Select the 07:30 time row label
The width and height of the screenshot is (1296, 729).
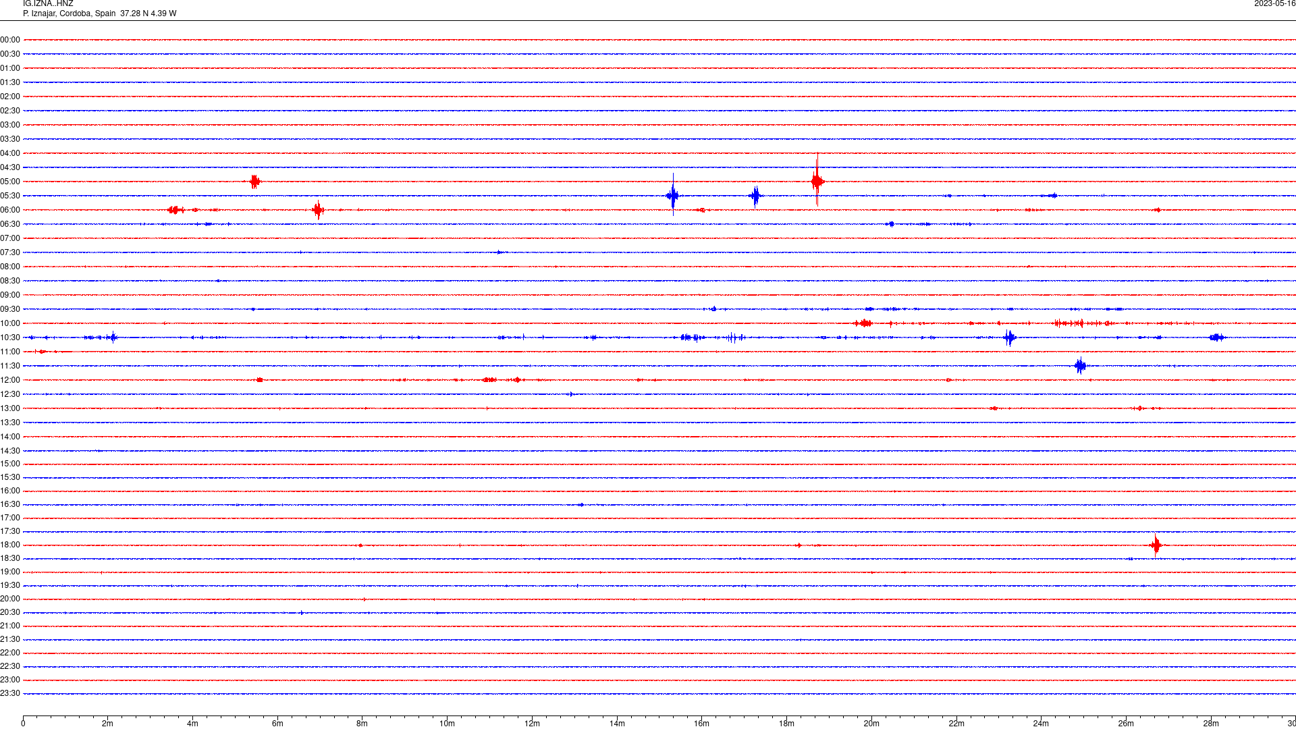coord(10,252)
